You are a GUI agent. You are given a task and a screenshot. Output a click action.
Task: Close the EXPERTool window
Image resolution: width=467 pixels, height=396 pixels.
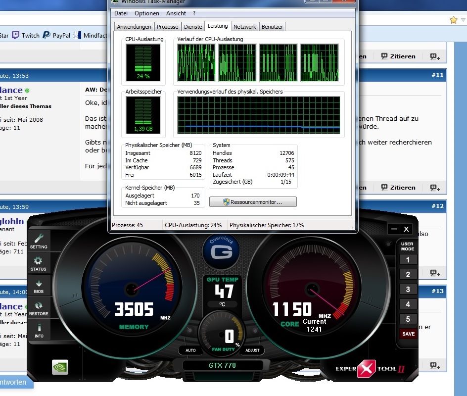click(x=406, y=229)
